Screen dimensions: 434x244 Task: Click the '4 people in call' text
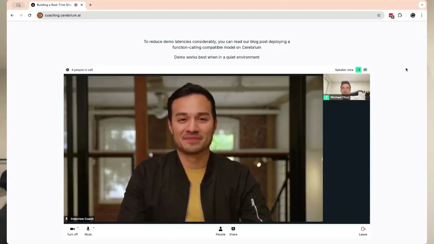point(82,70)
